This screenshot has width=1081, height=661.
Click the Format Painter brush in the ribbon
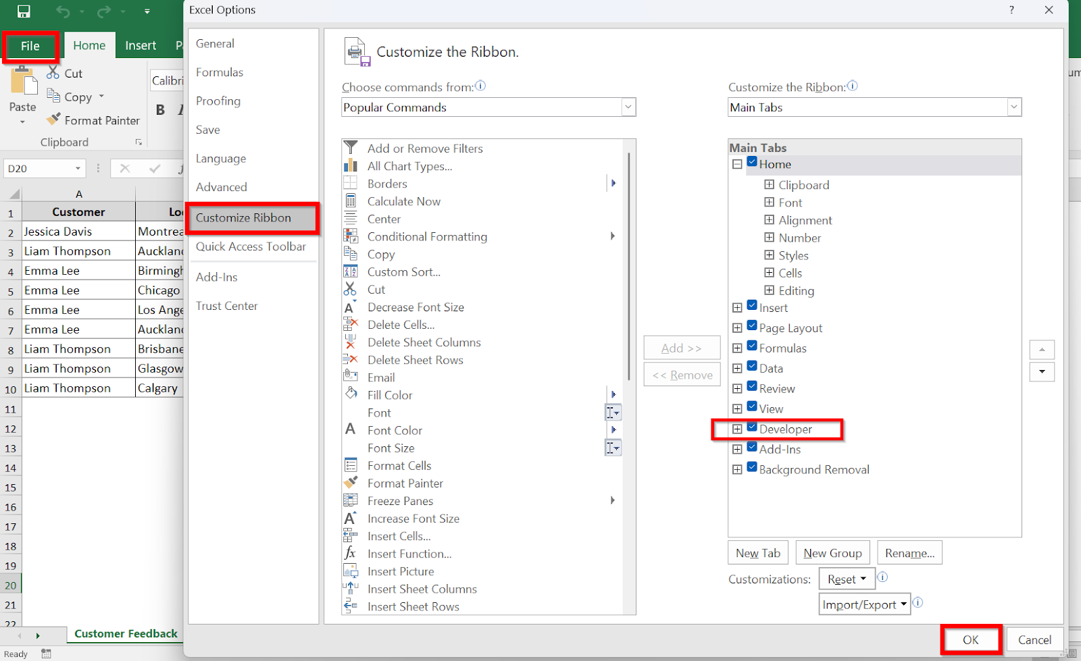click(x=53, y=120)
